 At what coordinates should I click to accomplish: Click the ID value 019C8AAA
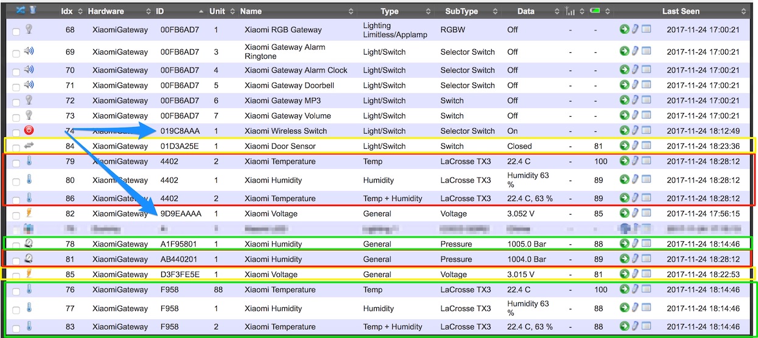(180, 131)
